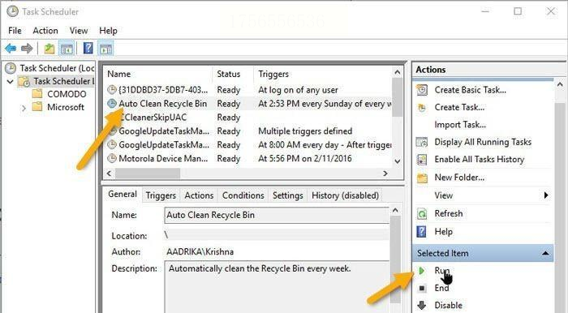Click the Forward arrow toolbar icon
568x313 pixels.
point(27,48)
